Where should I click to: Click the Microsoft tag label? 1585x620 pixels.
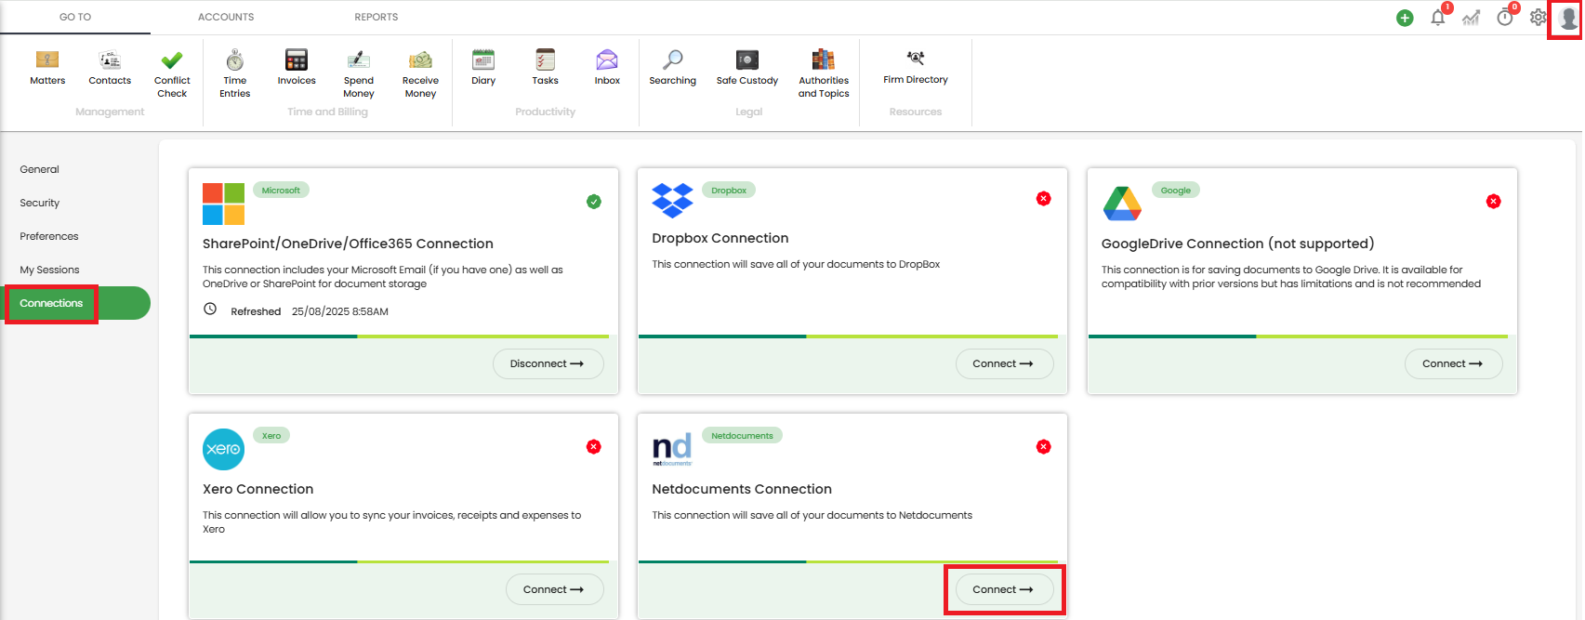(281, 190)
